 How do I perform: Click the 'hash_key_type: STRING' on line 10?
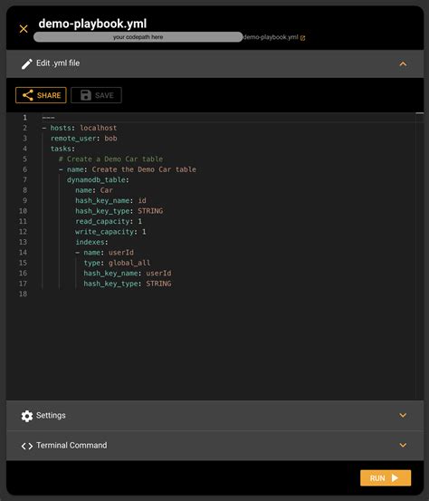click(x=119, y=211)
